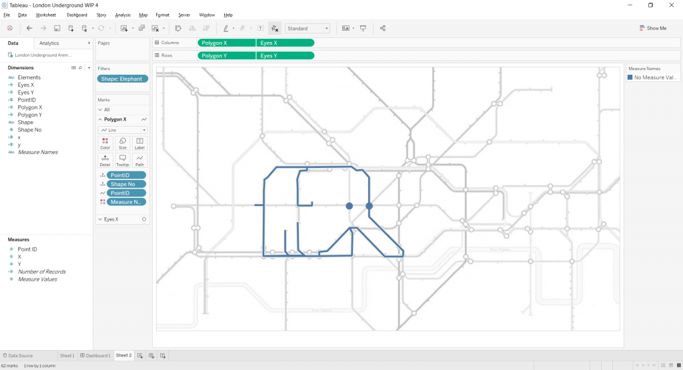Click the right elephant eye dot
This screenshot has height=370, width=683.
[369, 206]
